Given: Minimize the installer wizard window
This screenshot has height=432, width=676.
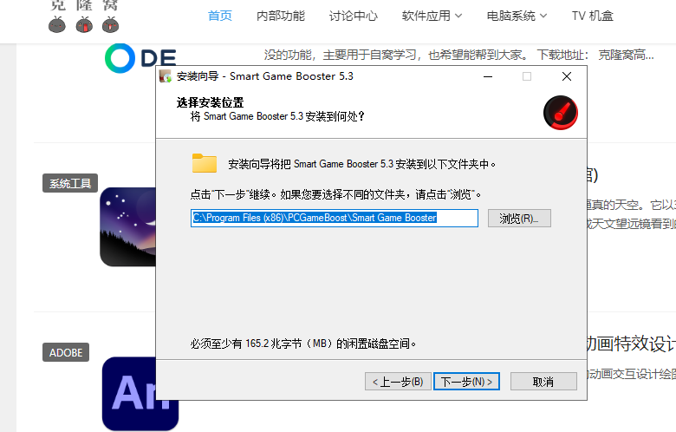Looking at the screenshot, I should click(x=488, y=76).
